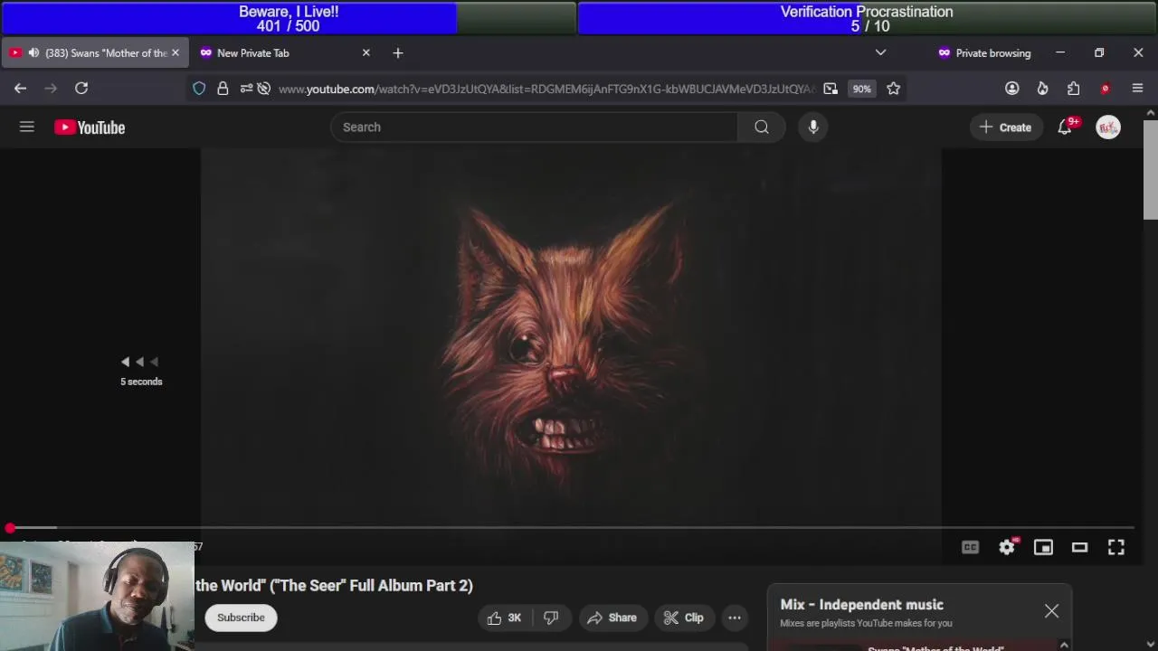This screenshot has height=651, width=1158.
Task: Switch video to miniplayer mode
Action: point(1043,547)
